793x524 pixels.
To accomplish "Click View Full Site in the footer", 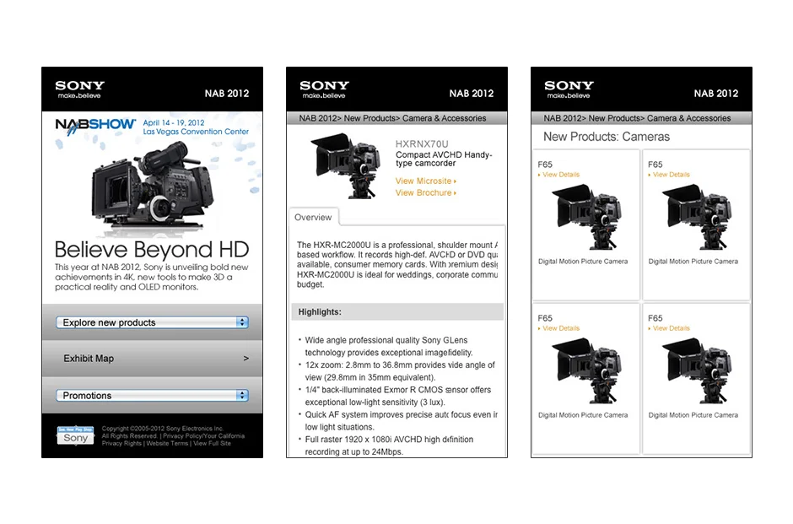I will tap(211, 443).
